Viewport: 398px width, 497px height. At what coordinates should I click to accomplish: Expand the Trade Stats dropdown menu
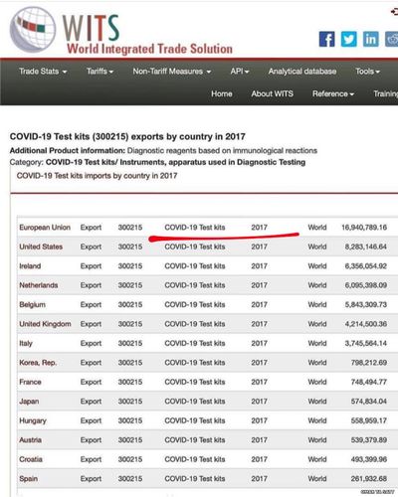(43, 72)
